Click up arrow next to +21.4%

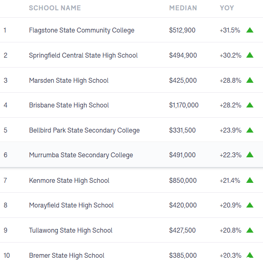tap(250, 180)
